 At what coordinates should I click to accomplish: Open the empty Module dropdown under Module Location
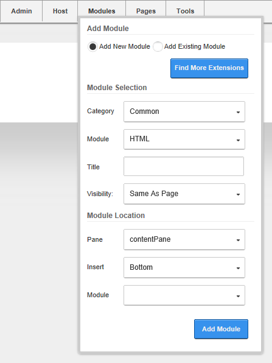pyautogui.click(x=184, y=295)
